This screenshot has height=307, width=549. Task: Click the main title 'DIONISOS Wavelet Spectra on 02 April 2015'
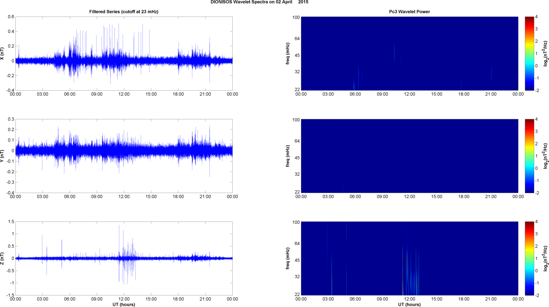click(259, 2)
